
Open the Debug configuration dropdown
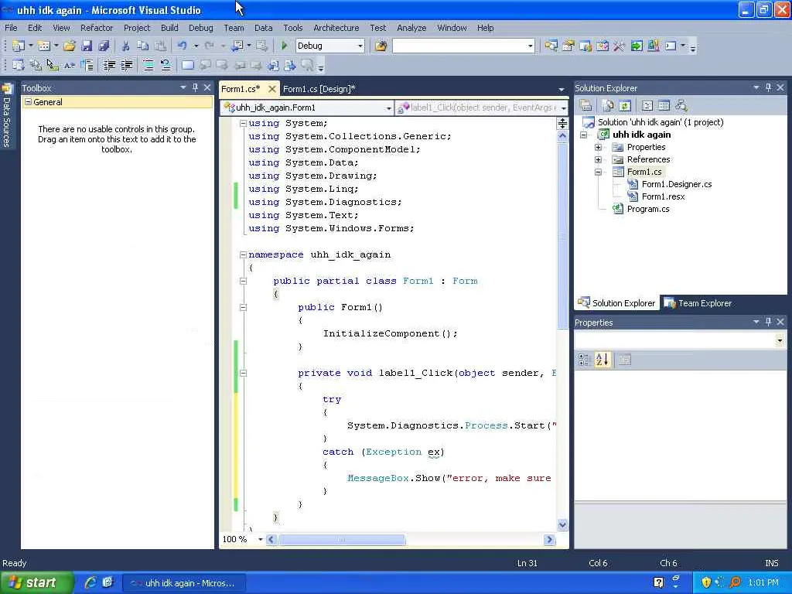(x=360, y=46)
